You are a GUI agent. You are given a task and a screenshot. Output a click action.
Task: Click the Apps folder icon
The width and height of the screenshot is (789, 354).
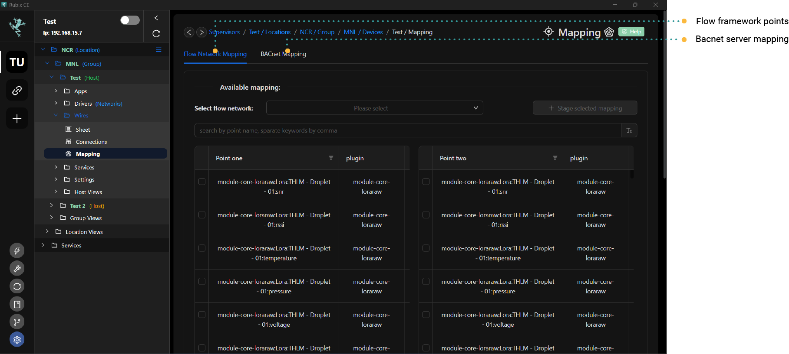pos(67,91)
